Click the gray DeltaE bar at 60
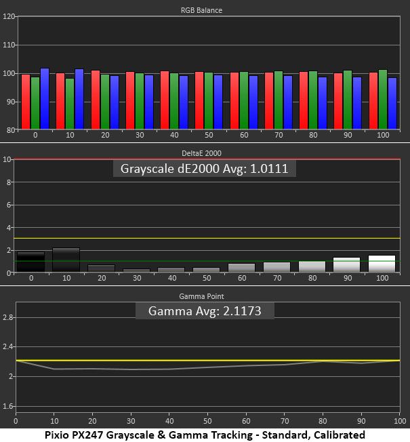Viewport: 410px width, 442px height. click(x=241, y=268)
